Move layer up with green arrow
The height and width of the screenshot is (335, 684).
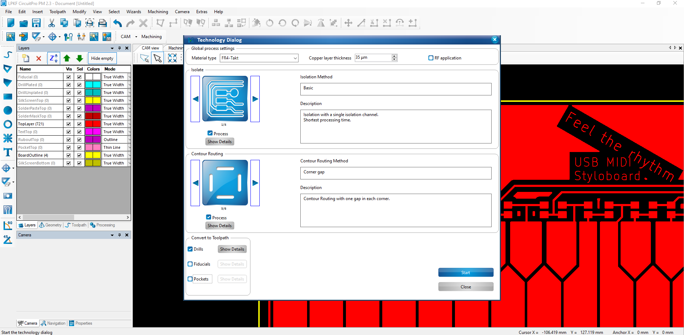pyautogui.click(x=67, y=58)
